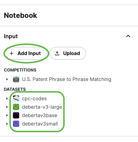The width and height of the screenshot is (138, 142).
Task: Select the cpc-codes dataset label
Action: tap(34, 99)
